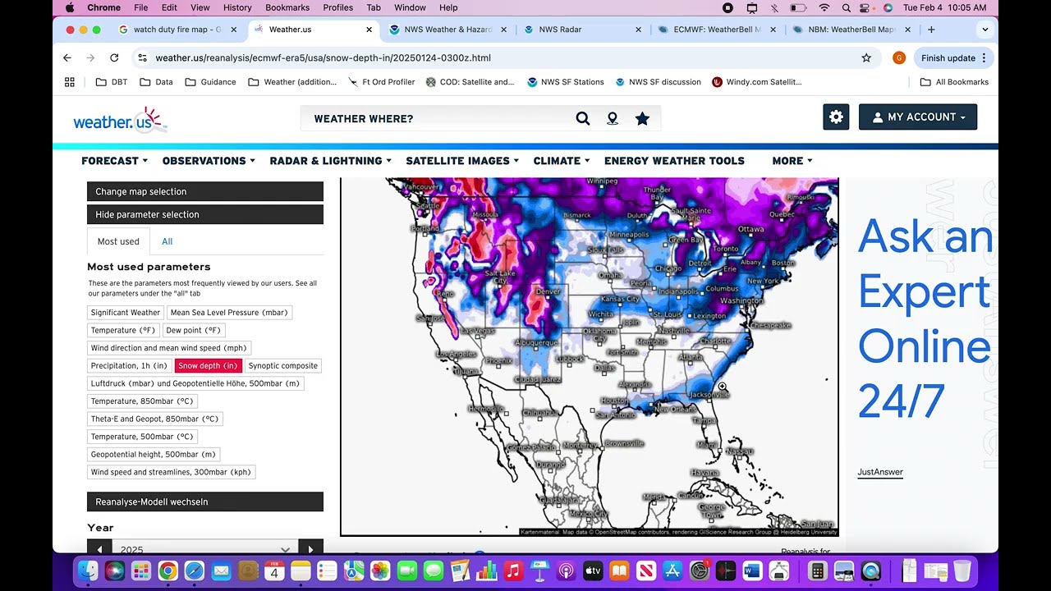Open the MY ACCOUNT dropdown

(918, 117)
